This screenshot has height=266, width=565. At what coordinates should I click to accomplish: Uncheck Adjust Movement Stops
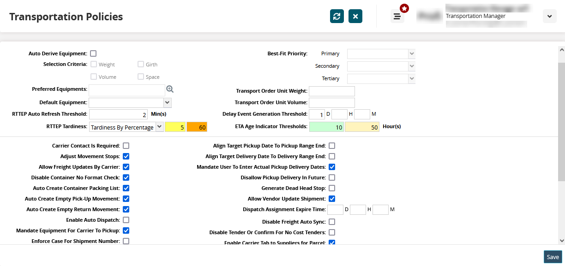coord(126,156)
